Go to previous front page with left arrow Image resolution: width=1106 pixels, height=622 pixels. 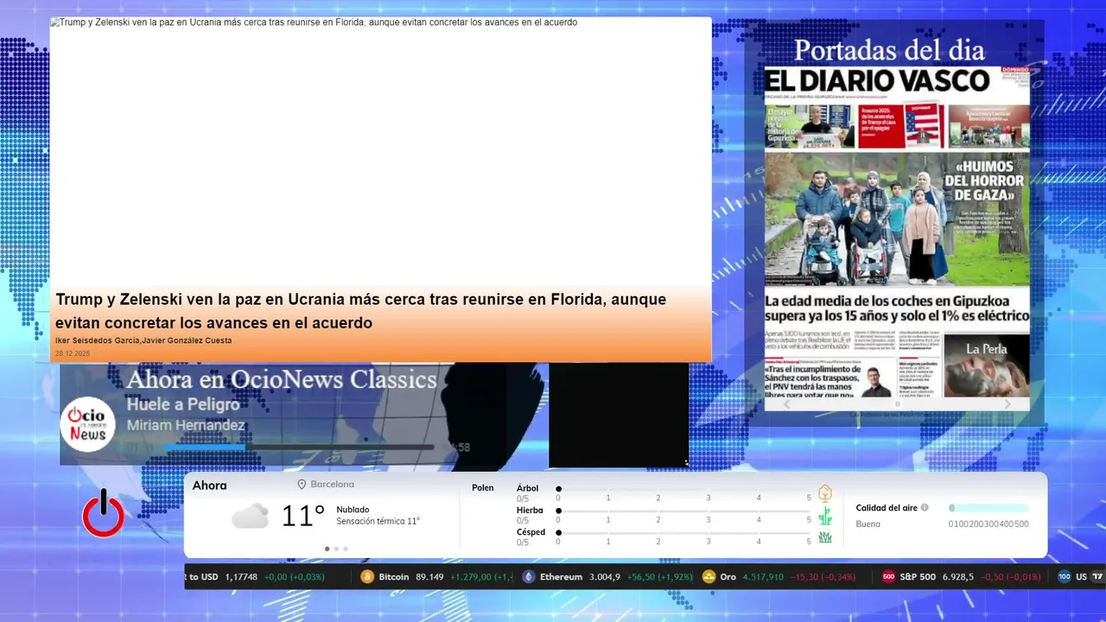coord(786,403)
